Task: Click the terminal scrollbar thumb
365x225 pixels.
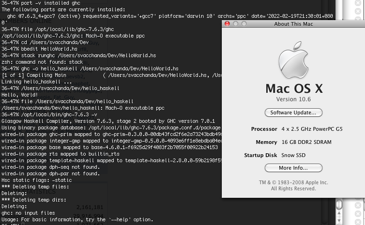Action: [x=339, y=204]
